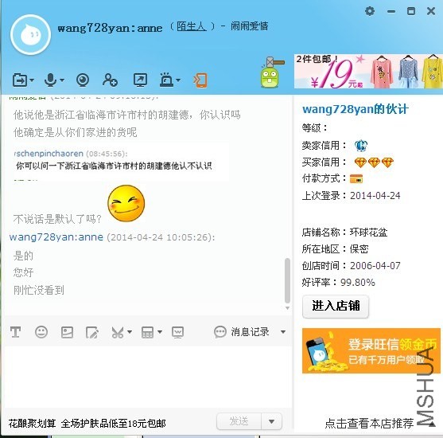Click the shop name 环球花盆
This screenshot has width=443, height=438.
(369, 233)
